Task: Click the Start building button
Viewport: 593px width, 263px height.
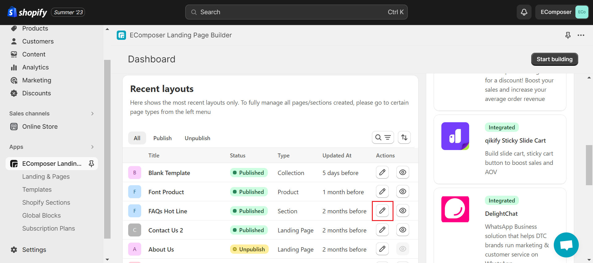Action: pyautogui.click(x=555, y=59)
